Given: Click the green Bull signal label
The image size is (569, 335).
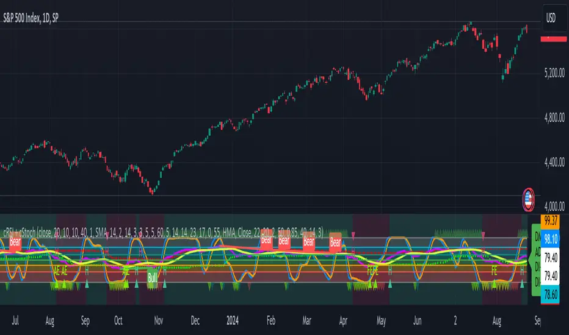Looking at the screenshot, I should 153,278.
